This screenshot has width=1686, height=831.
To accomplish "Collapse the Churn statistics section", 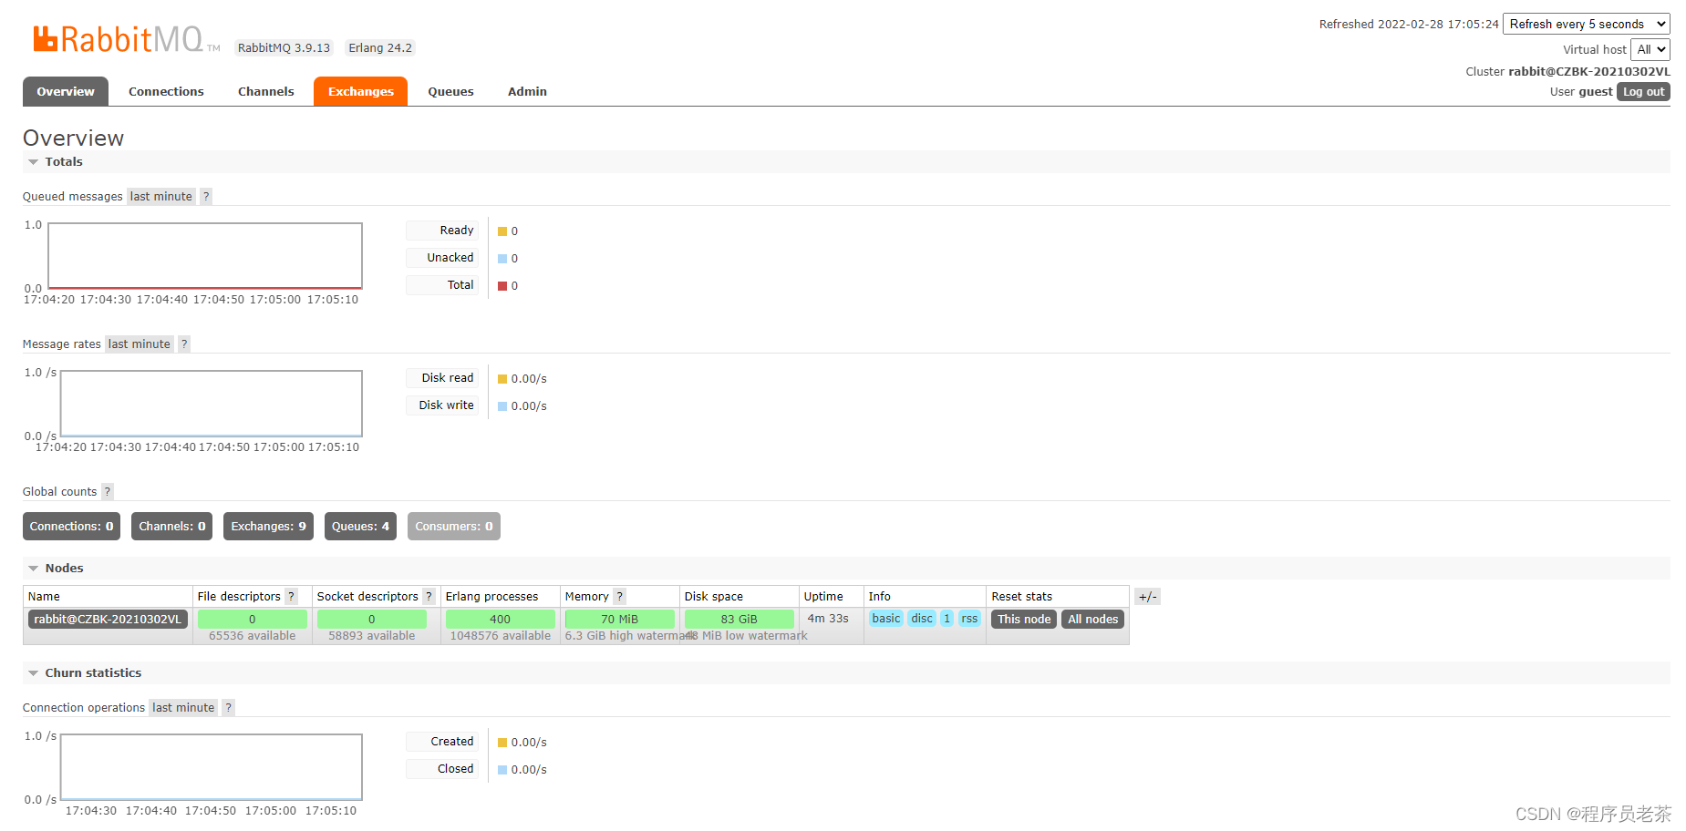I will coord(34,672).
